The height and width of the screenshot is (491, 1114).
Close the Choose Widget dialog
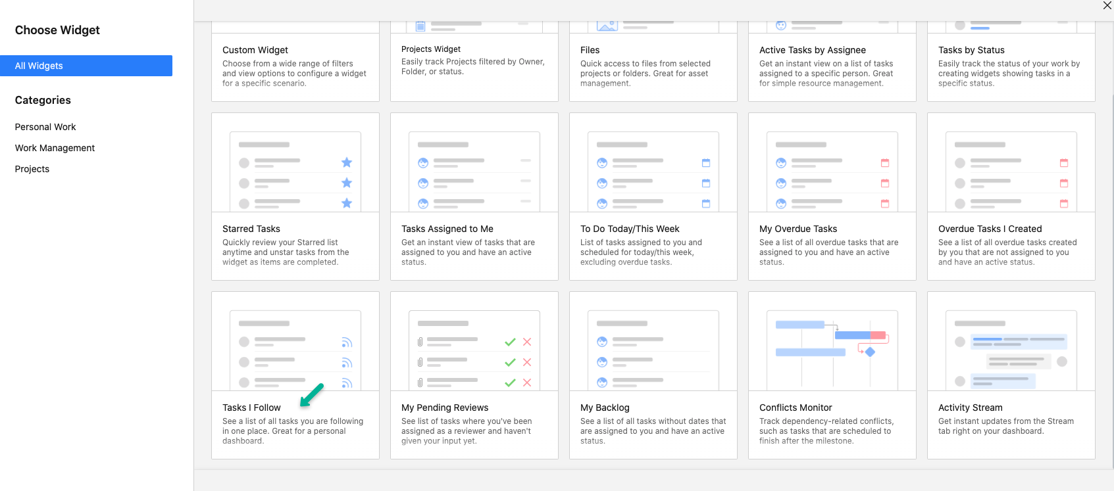1107,5
